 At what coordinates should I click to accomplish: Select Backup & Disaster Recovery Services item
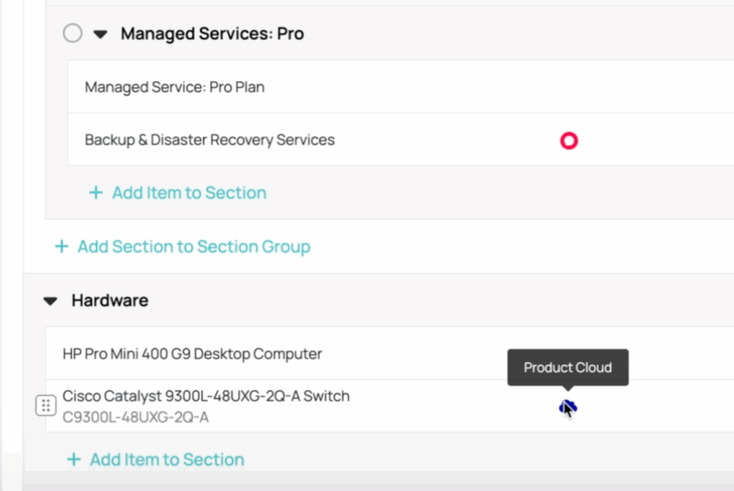tap(209, 140)
